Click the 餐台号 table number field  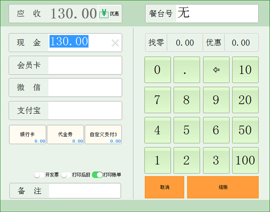[216, 14]
